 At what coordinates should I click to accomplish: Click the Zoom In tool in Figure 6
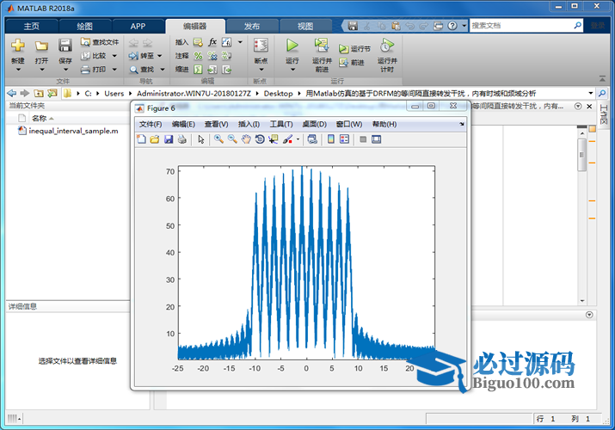218,139
